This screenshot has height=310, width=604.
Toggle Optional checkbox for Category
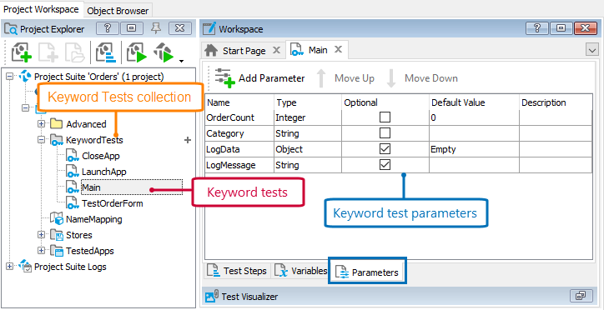385,133
